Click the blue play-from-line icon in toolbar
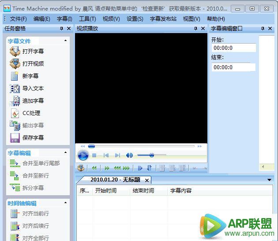This screenshot has width=278, height=241. (x=140, y=168)
